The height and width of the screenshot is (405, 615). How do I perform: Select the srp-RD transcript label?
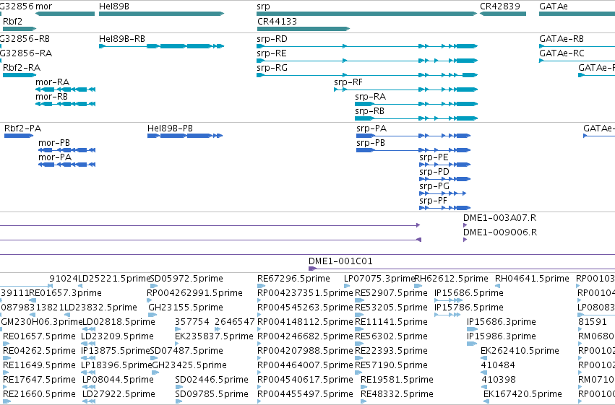[x=272, y=39]
